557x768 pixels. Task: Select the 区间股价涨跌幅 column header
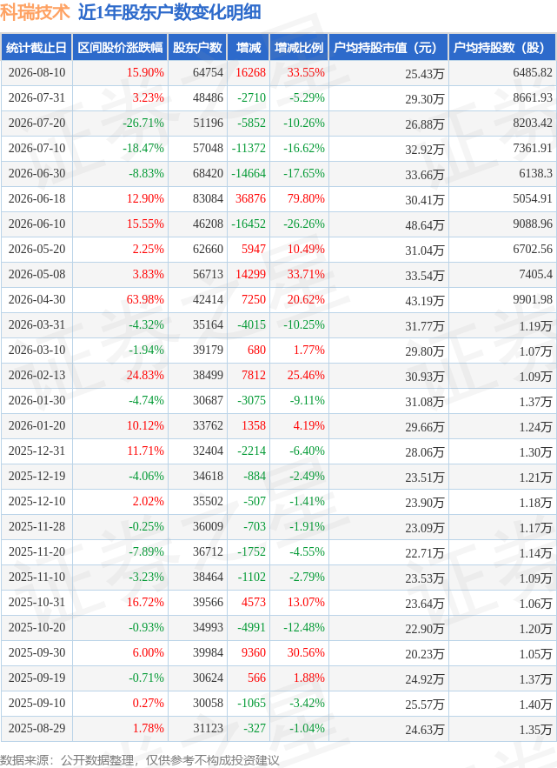pos(120,48)
